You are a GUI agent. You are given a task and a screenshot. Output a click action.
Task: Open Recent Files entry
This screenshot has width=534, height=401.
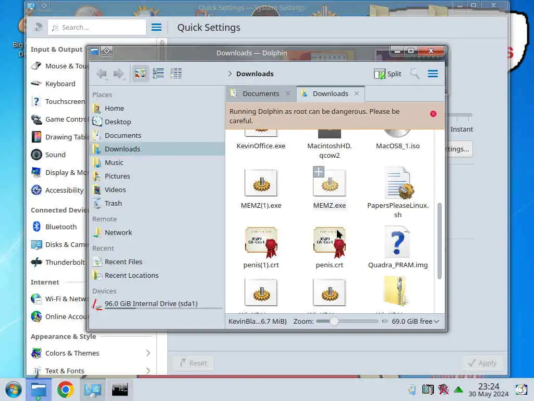click(x=157, y=262)
